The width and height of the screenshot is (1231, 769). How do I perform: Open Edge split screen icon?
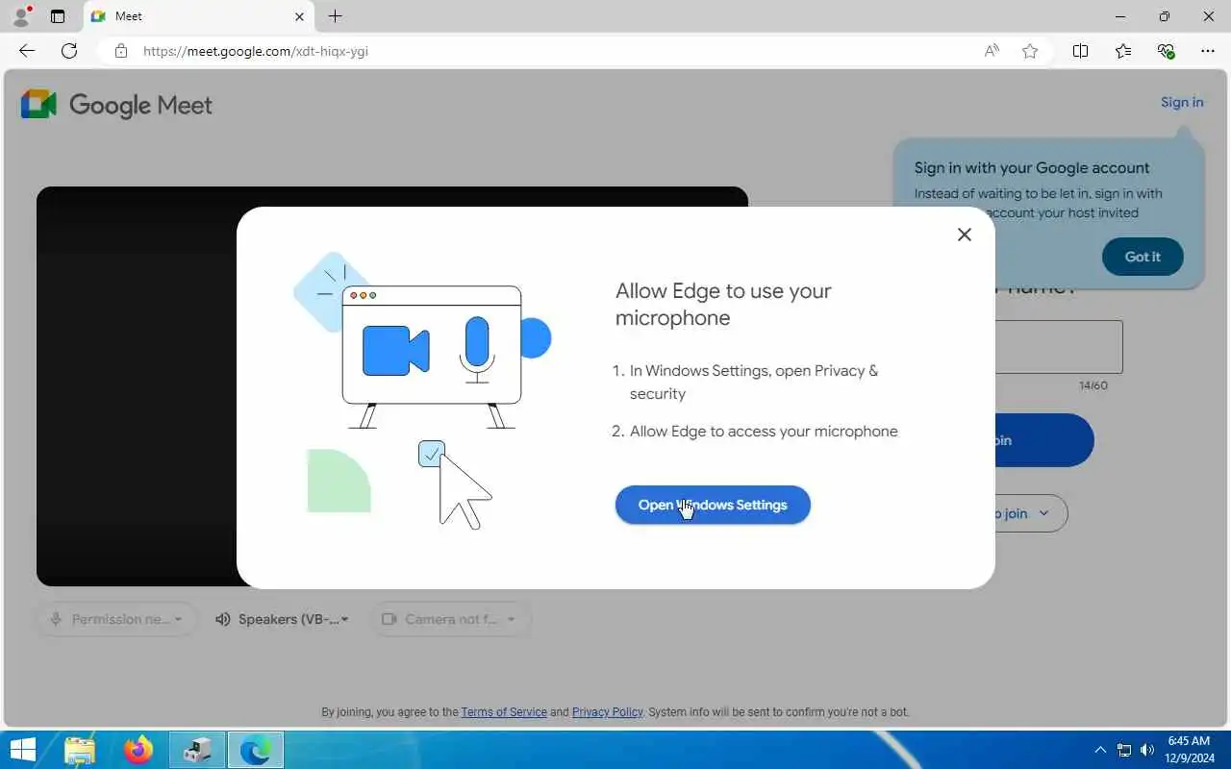click(1080, 51)
